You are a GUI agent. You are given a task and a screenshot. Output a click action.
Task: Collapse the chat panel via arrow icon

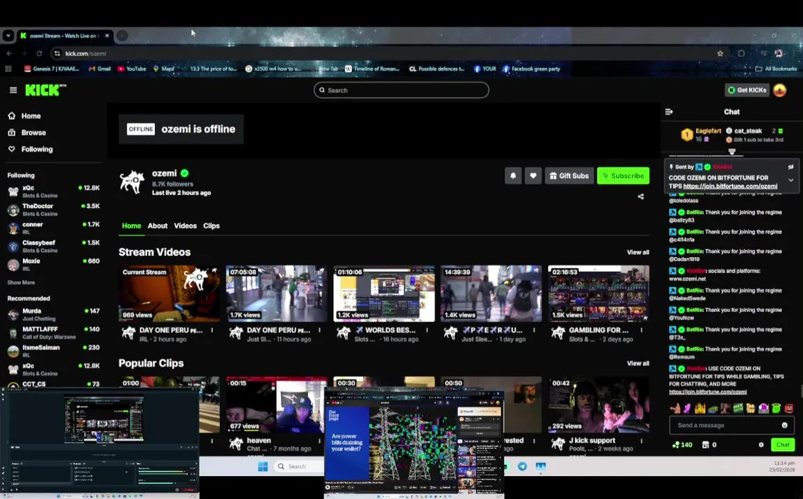(669, 112)
